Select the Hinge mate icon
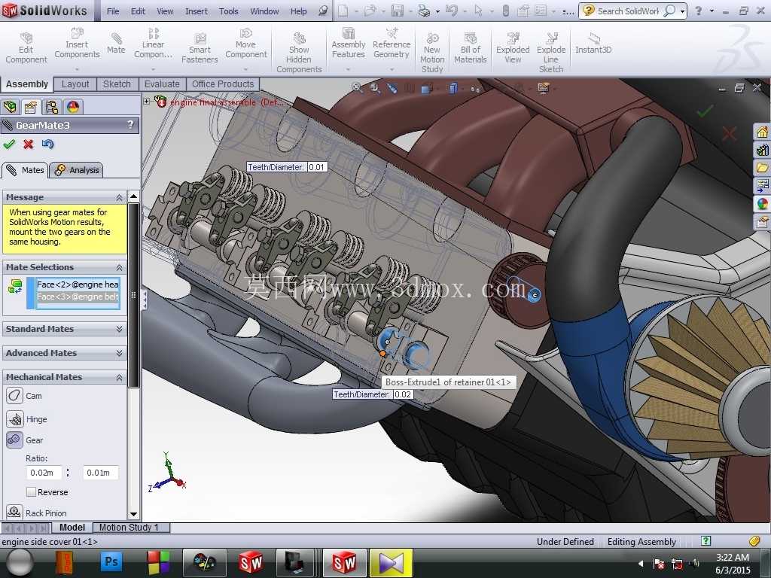This screenshot has height=578, width=771. point(15,418)
